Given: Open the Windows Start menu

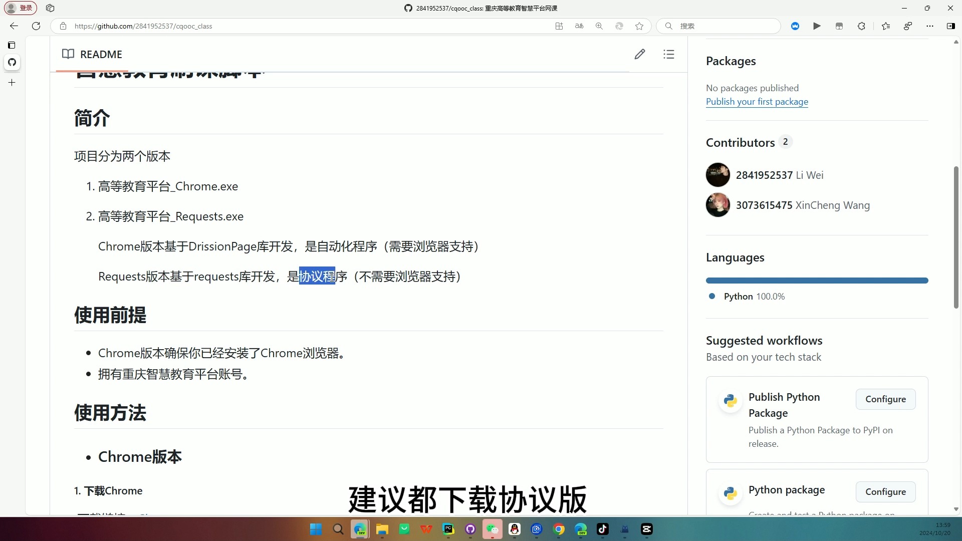Looking at the screenshot, I should click(316, 529).
